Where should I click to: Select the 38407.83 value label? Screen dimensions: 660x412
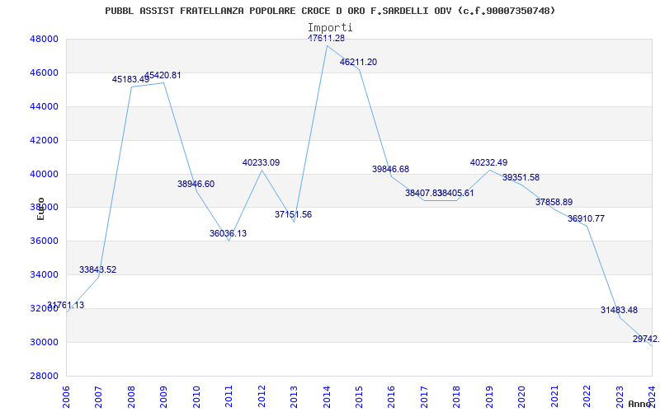[423, 194]
